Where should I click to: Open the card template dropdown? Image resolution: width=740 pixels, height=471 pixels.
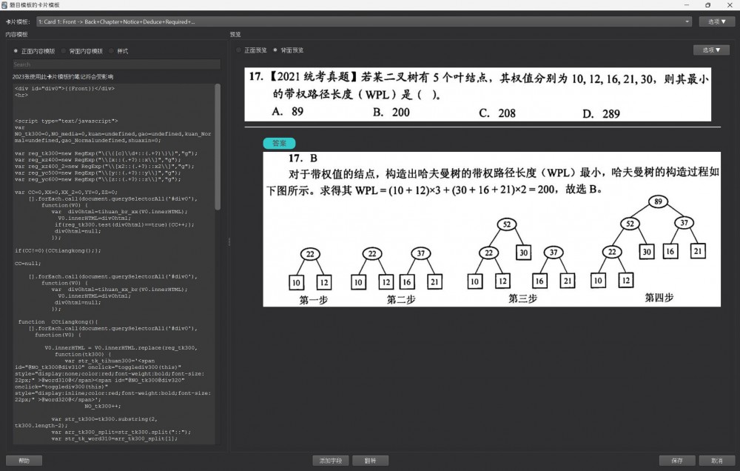pos(364,21)
